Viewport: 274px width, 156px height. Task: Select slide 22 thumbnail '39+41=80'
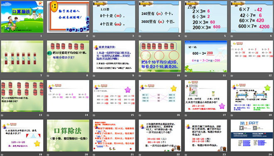160,135
